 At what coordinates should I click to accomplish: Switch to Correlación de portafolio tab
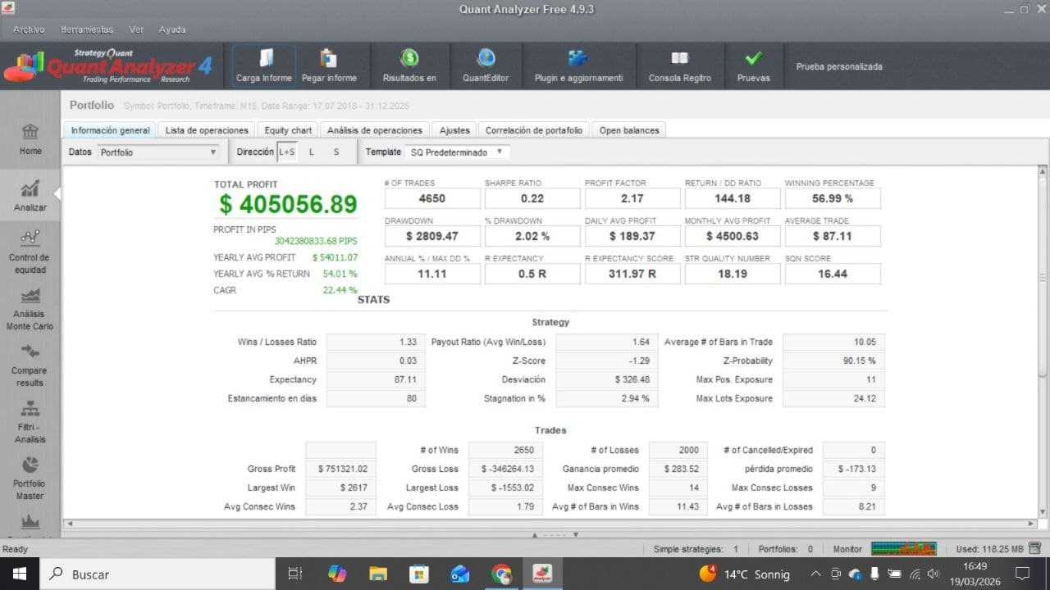click(534, 130)
